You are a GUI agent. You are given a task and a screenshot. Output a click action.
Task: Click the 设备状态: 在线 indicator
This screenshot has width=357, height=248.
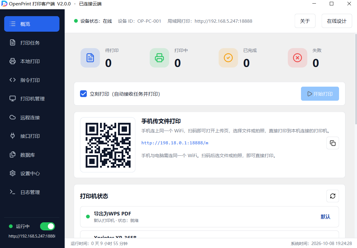[93, 21]
